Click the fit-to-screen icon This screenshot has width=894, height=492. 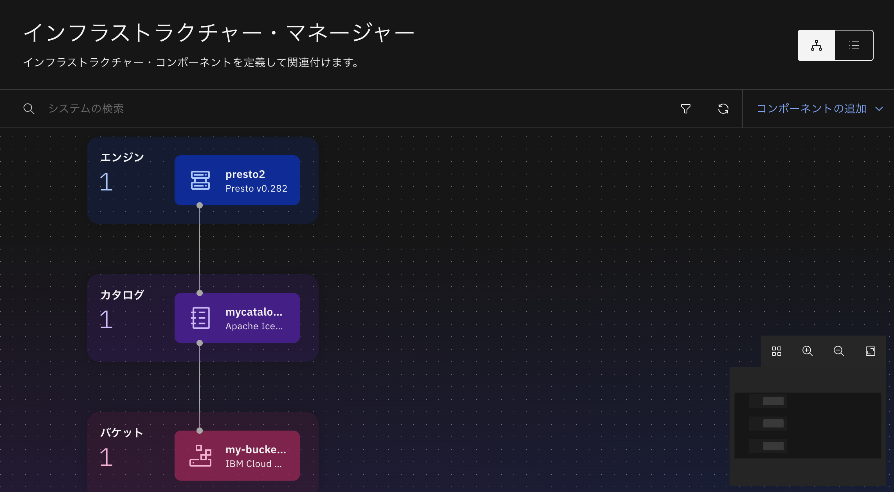coord(870,351)
